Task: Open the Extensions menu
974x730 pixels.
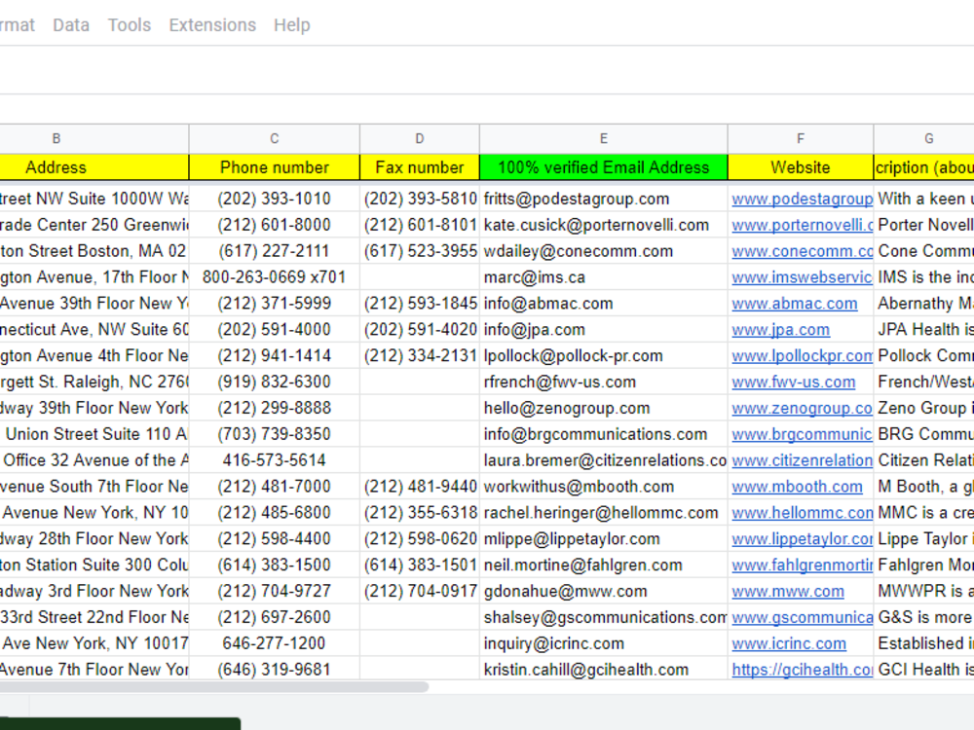Action: [x=212, y=25]
